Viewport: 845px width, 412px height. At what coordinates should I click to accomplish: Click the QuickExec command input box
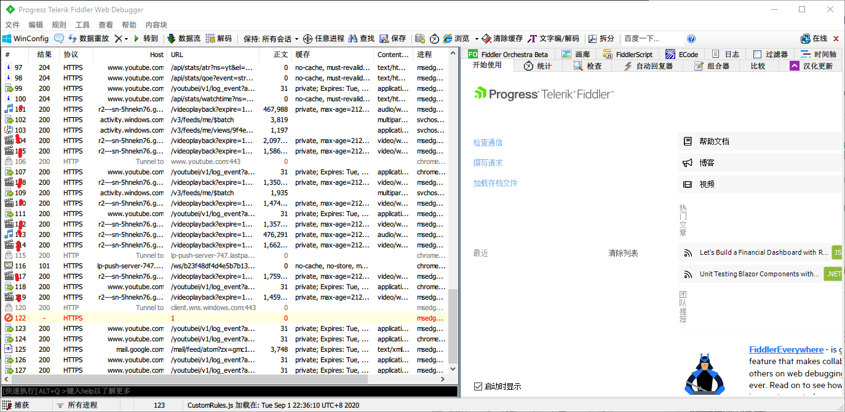coord(229,391)
